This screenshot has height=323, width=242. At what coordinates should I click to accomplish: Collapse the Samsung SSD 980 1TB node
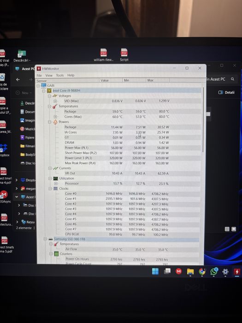pos(45,239)
